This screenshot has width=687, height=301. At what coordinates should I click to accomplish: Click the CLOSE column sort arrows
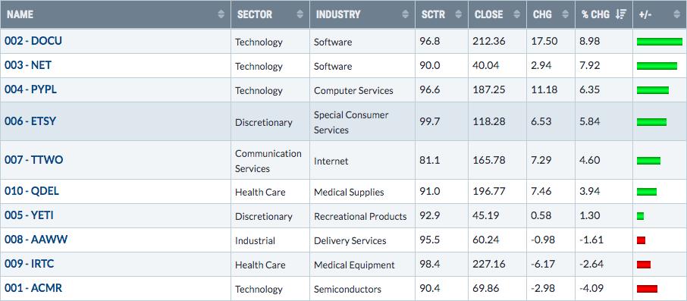pos(516,14)
